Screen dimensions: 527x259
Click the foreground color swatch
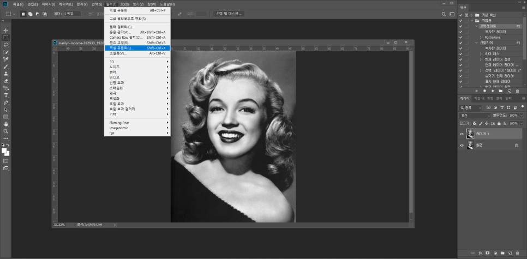coord(4,150)
